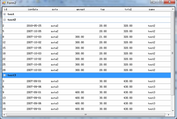Click the name column header
The width and height of the screenshot is (177, 119).
[x=159, y=9]
